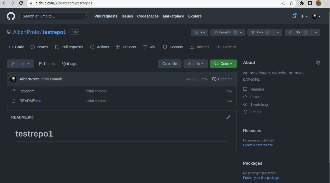Open the AlbertProfe owner link
The height and width of the screenshot is (183, 330).
[x=26, y=32]
